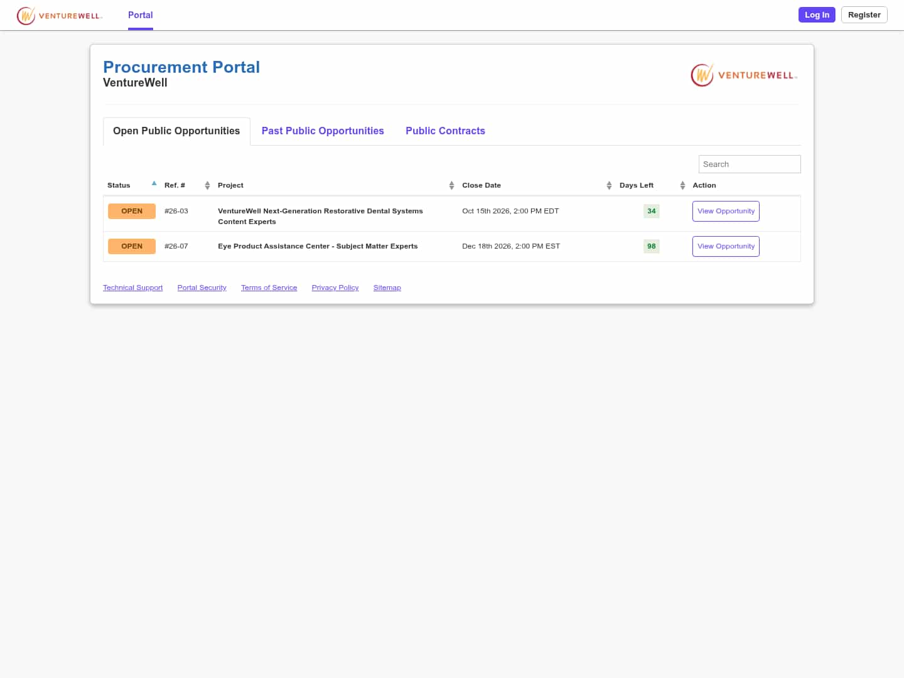Click the VentureWell subtitle under Procurement Portal
Screen dimensions: 904x678
135,83
